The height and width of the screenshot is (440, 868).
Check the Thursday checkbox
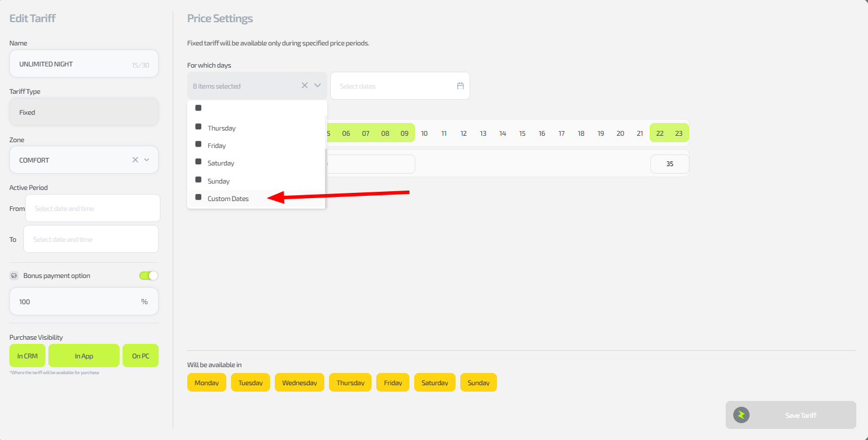198,127
